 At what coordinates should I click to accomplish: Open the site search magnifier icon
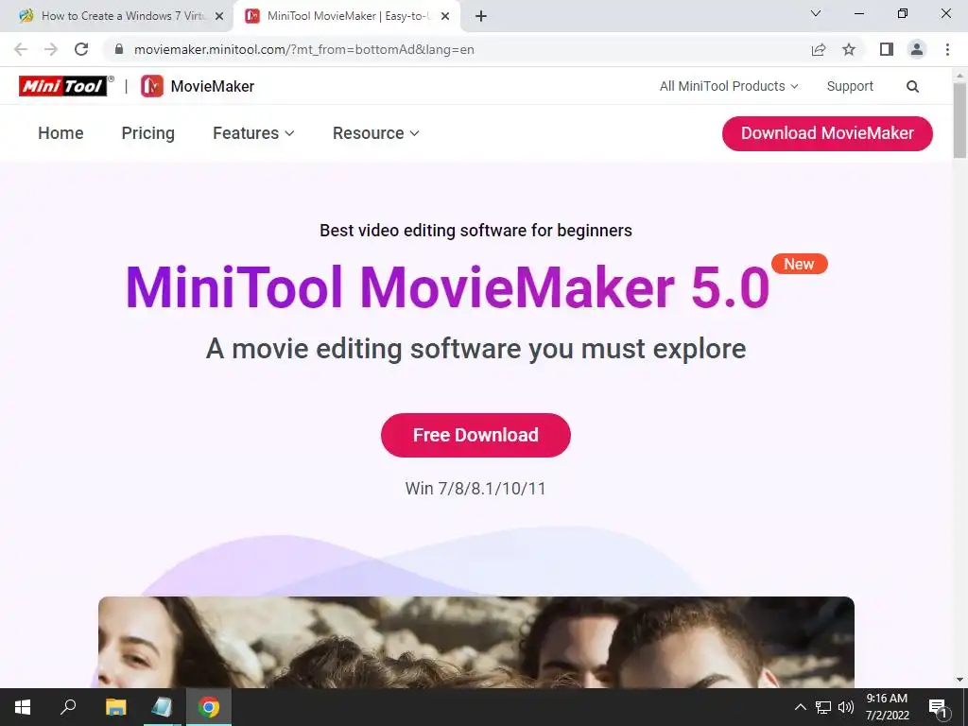pos(912,86)
